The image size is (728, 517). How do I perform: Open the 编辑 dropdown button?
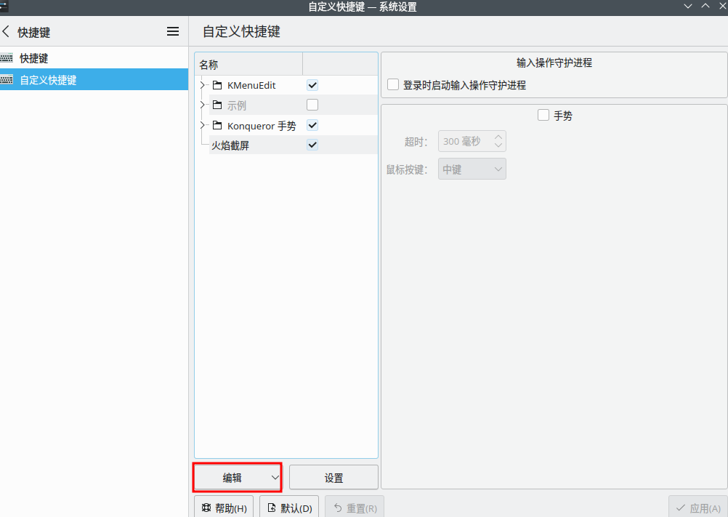(238, 478)
